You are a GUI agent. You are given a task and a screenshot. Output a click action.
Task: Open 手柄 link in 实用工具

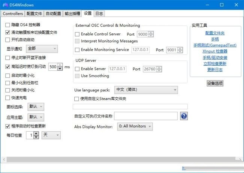coord(215,39)
